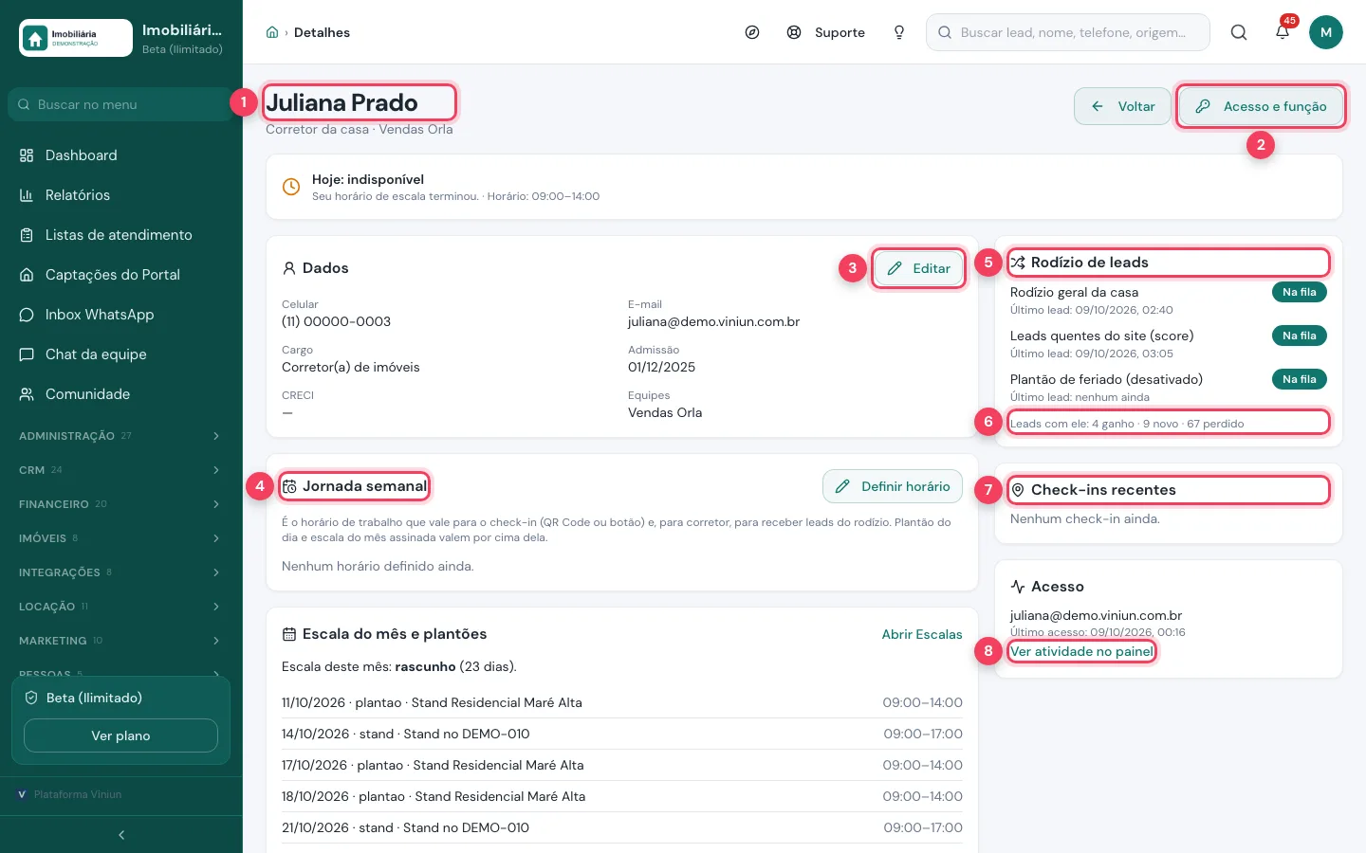Screen dimensions: 1366x853
Task: Click the Ver plano button
Action: coord(120,735)
